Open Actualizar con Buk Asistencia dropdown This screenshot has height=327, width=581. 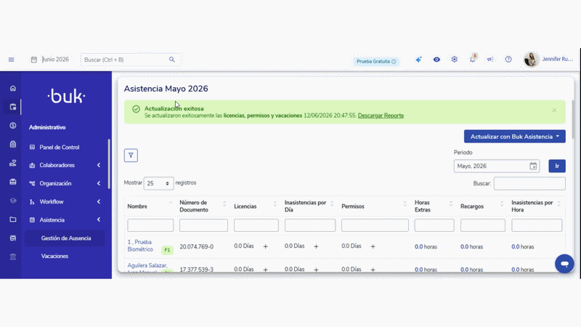tap(515, 137)
